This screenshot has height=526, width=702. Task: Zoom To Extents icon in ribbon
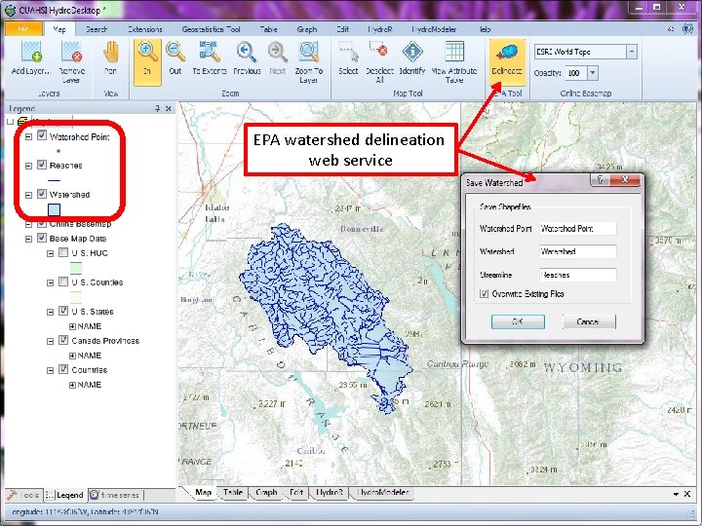(209, 52)
